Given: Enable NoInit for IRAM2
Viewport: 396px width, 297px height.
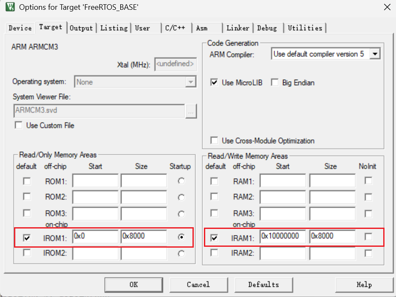Looking at the screenshot, I should (368, 253).
